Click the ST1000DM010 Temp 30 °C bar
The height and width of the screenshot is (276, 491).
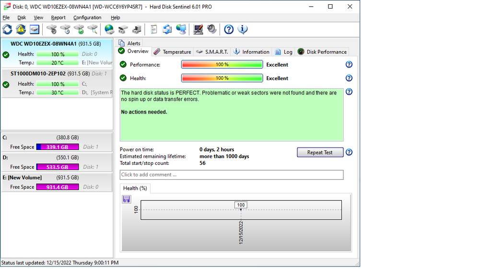58,92
